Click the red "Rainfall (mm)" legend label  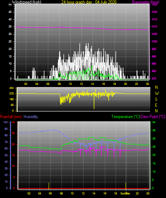(11, 117)
